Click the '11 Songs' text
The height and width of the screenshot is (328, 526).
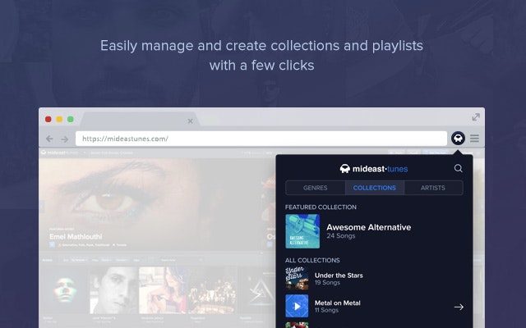point(326,310)
